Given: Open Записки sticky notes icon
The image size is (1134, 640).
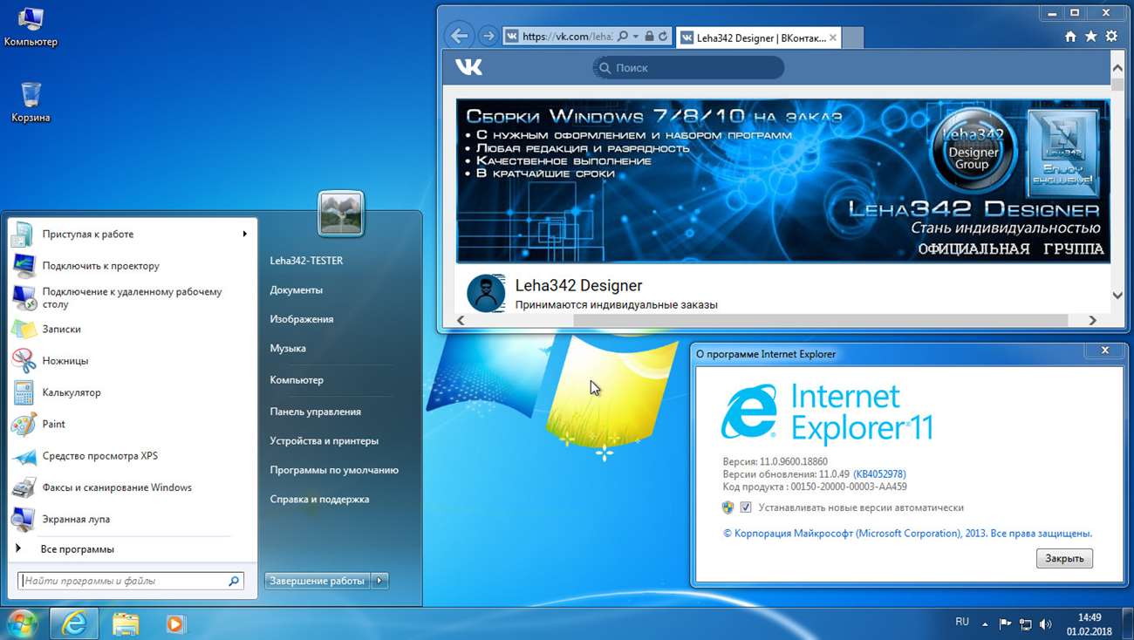Looking at the screenshot, I should (x=24, y=329).
